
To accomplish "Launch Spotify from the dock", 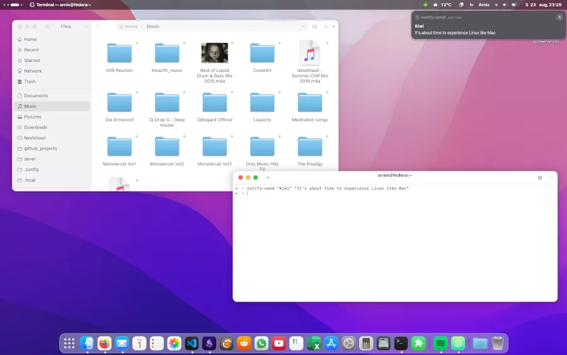I will tap(440, 343).
